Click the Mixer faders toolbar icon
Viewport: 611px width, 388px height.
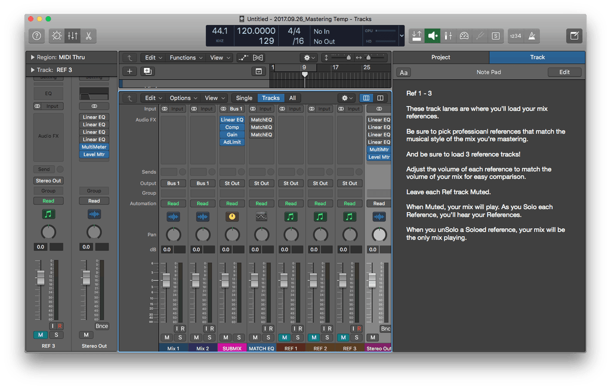(73, 36)
